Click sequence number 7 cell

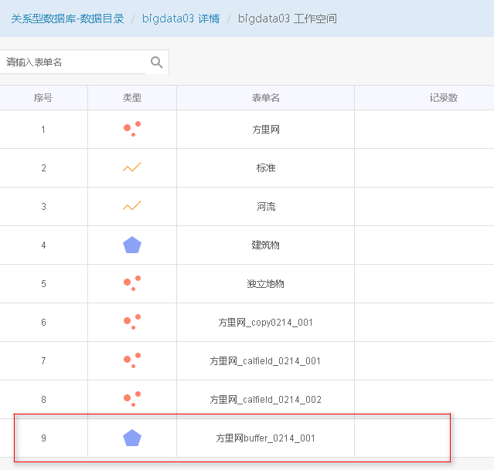click(43, 361)
